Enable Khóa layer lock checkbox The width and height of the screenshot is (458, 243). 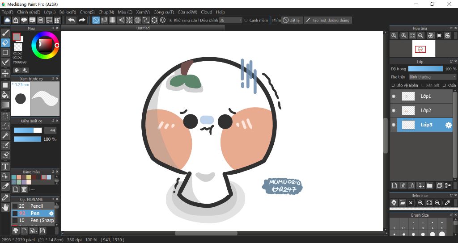[x=444, y=85]
